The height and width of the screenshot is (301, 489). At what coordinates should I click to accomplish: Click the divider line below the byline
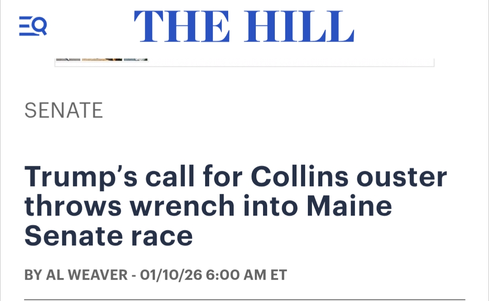[x=244, y=299]
